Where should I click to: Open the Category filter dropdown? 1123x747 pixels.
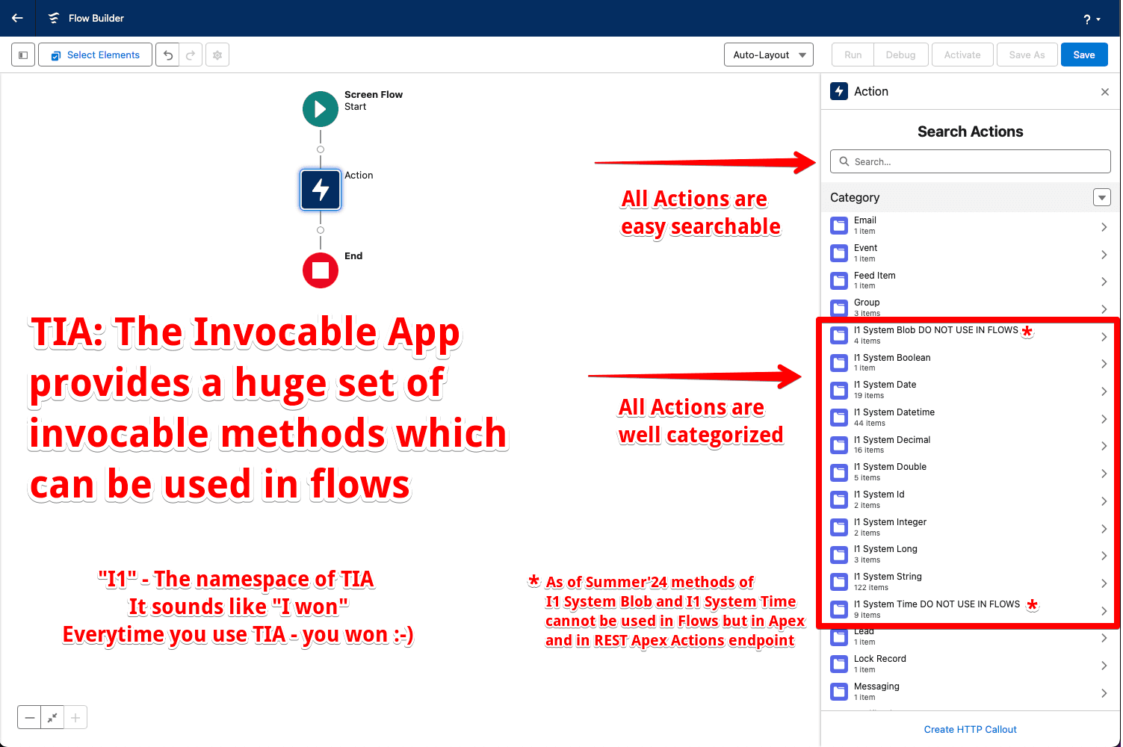click(x=1101, y=197)
